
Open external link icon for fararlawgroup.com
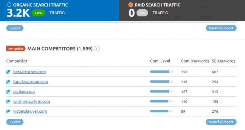8,82
